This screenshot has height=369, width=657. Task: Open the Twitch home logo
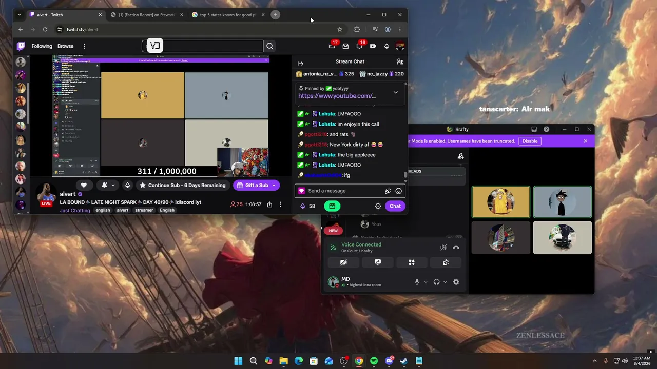(21, 46)
